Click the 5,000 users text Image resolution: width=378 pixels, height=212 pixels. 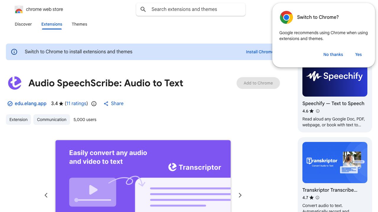85,120
